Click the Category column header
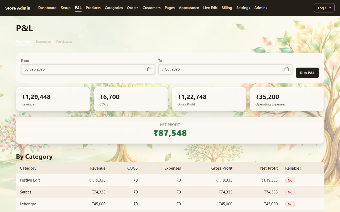 point(28,168)
